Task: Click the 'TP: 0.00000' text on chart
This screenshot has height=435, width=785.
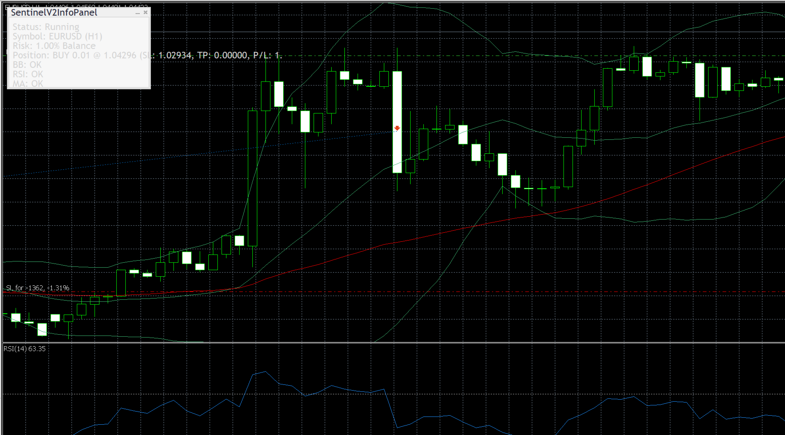Action: click(x=222, y=55)
